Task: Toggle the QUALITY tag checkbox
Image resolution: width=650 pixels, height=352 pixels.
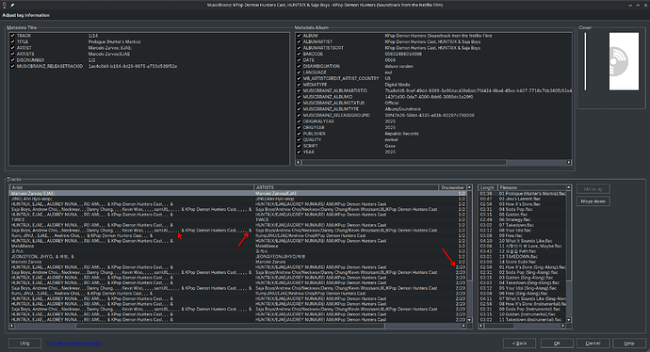Action: coord(299,139)
